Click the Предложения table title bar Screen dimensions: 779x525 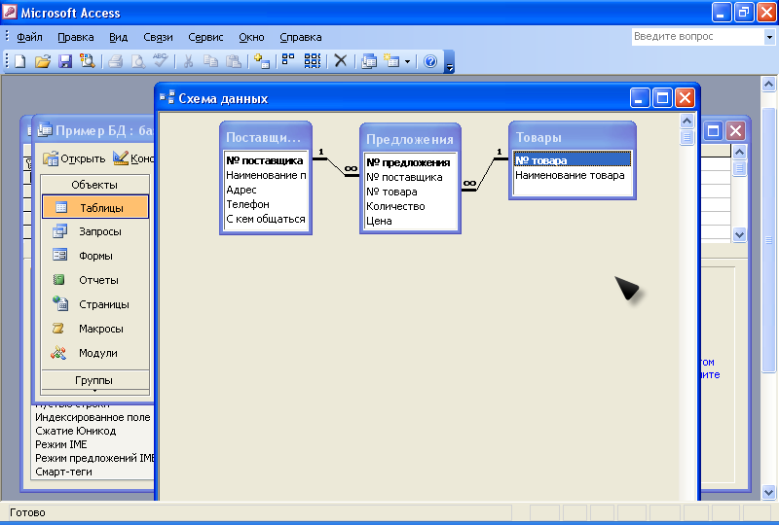coord(410,139)
